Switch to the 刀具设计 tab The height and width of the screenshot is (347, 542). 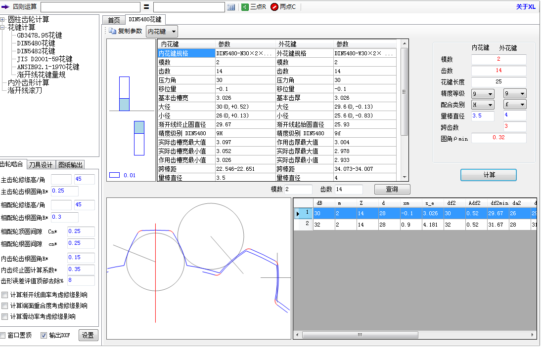pyautogui.click(x=41, y=165)
